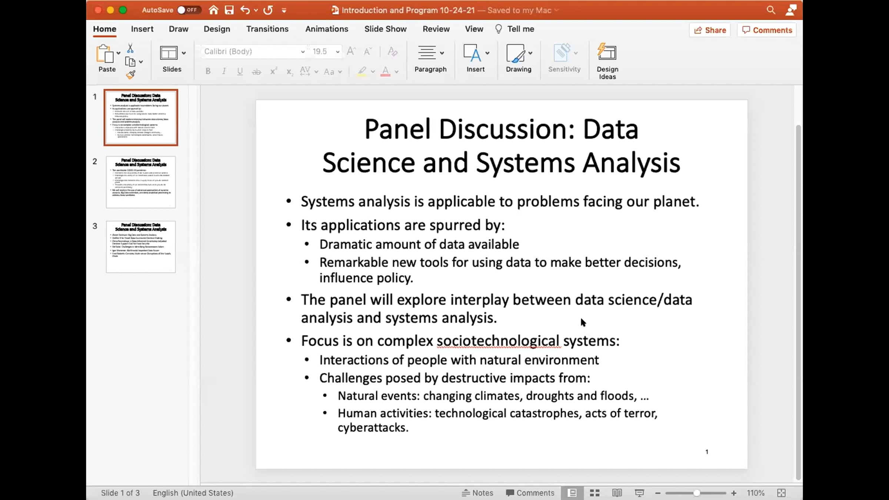Toggle Comments pane in status bar
Viewport: 889px width, 500px height.
click(x=530, y=493)
